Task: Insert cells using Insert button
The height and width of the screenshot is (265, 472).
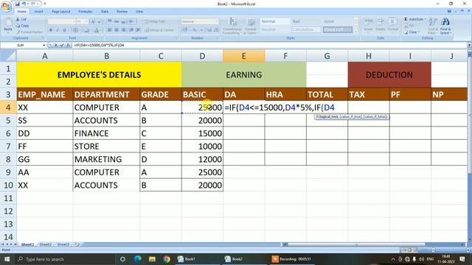Action: 368,24
